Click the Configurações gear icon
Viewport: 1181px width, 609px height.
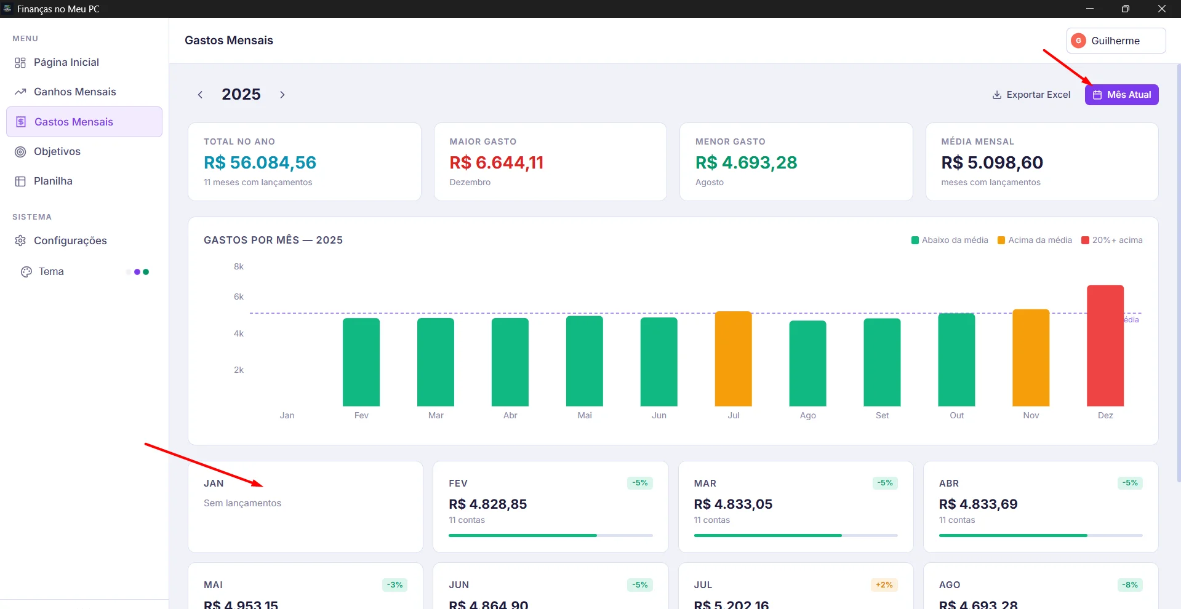[20, 241]
